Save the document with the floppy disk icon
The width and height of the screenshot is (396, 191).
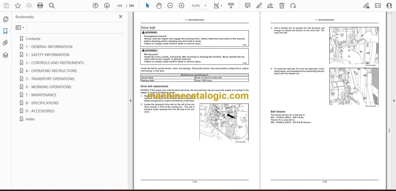pos(6,6)
